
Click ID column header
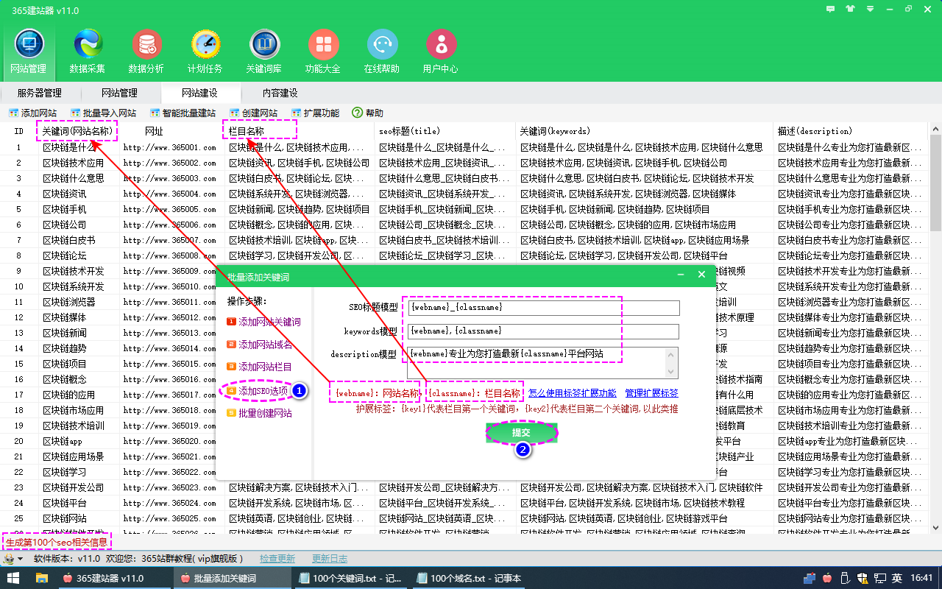coord(19,131)
